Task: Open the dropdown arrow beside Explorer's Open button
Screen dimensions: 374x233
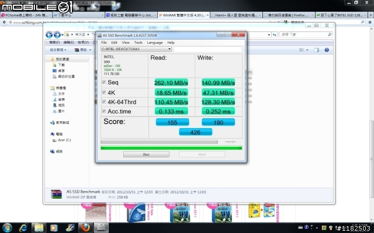Action: click(90, 50)
